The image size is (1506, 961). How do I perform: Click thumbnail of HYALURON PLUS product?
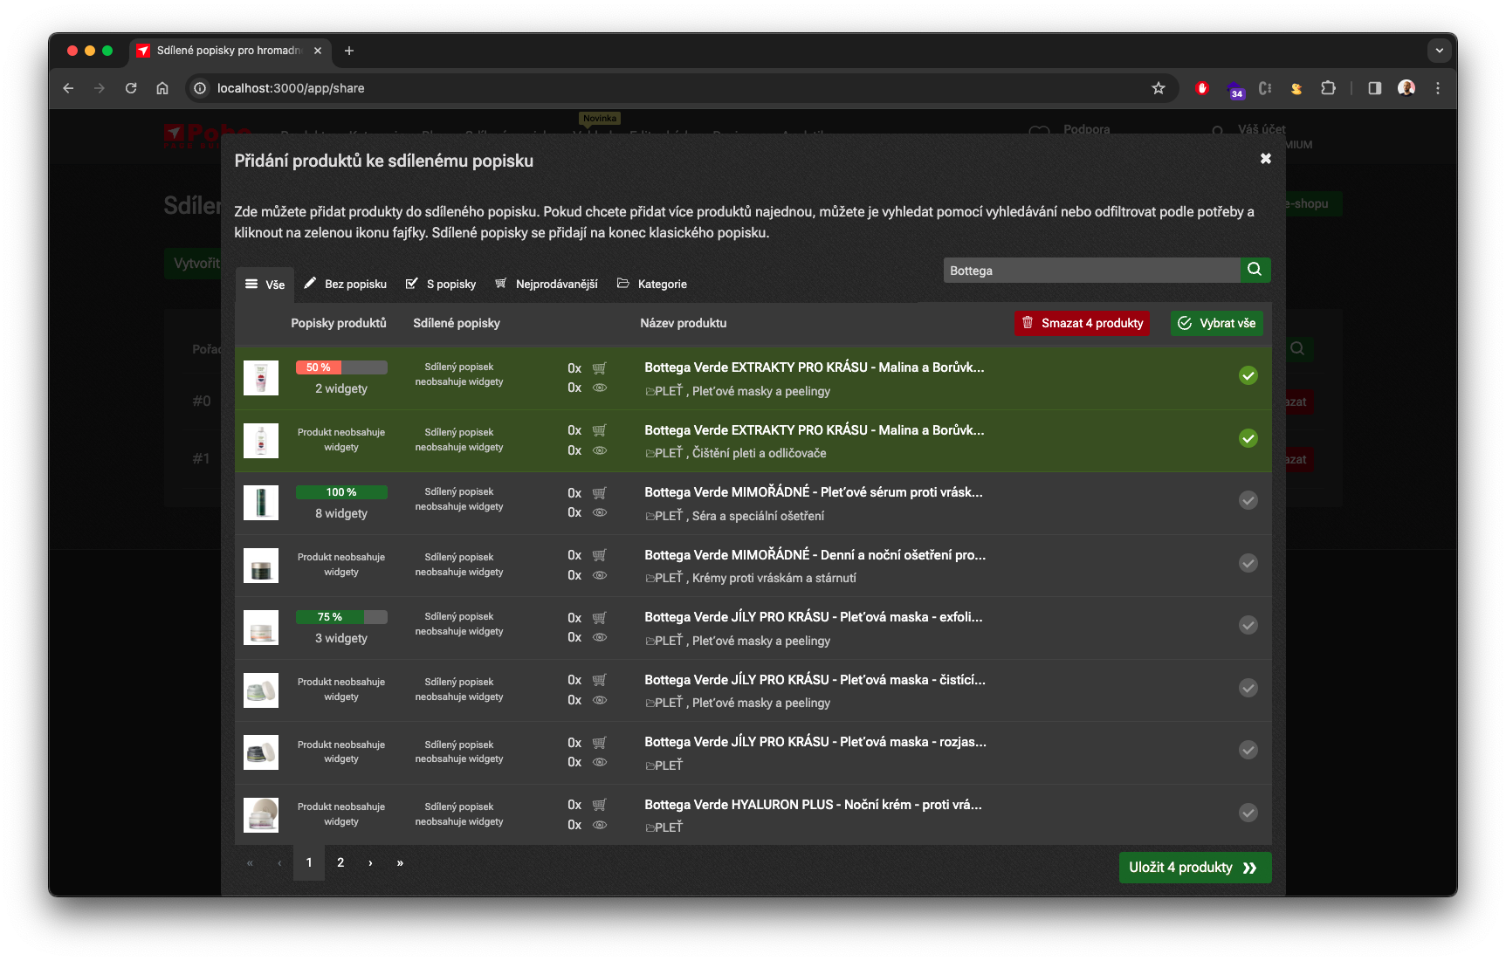(261, 815)
